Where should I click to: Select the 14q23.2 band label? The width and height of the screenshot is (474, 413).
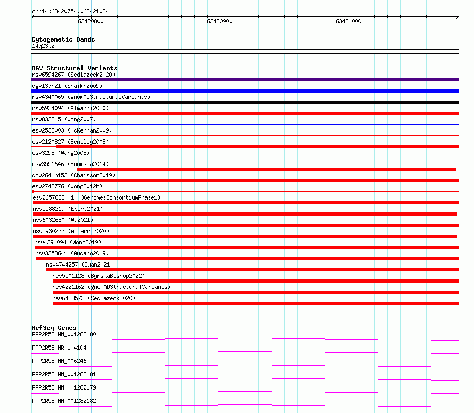click(43, 46)
